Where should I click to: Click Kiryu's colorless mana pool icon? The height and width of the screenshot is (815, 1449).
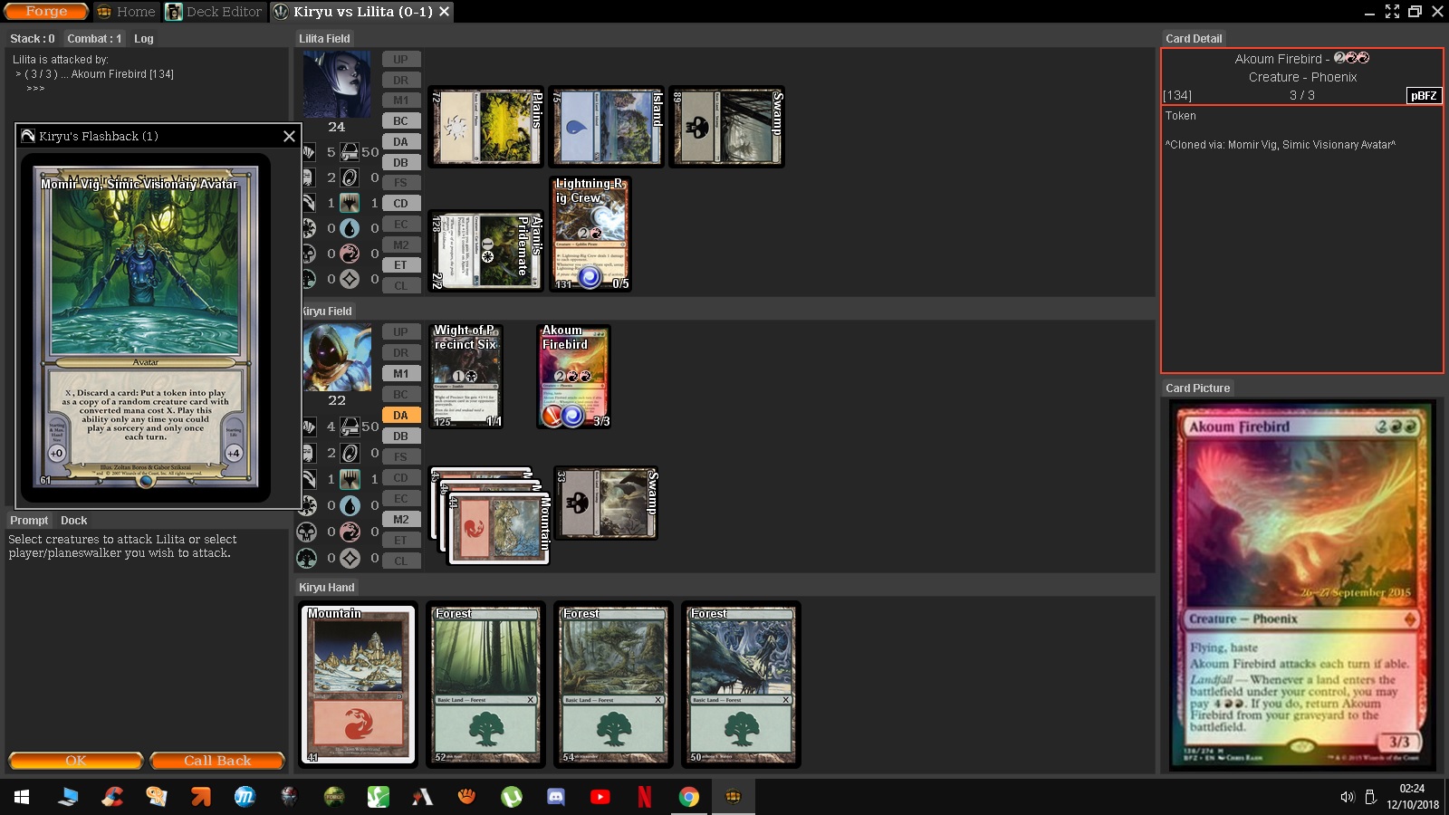[350, 558]
